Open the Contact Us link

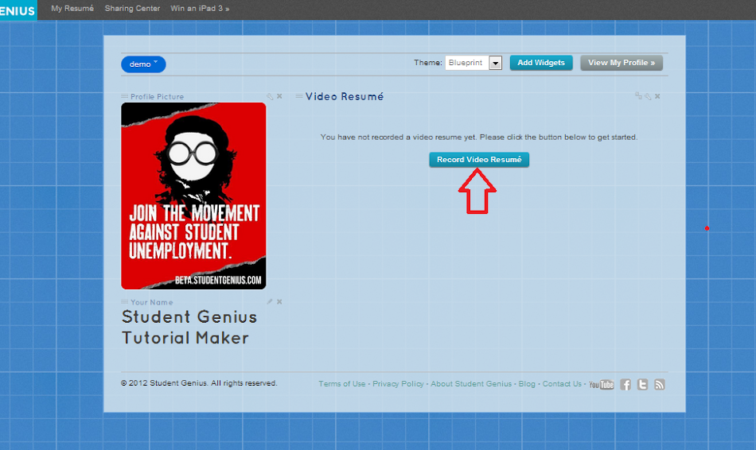pos(562,383)
